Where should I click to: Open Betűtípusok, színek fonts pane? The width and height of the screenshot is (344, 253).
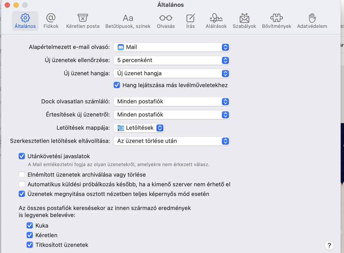point(128,21)
